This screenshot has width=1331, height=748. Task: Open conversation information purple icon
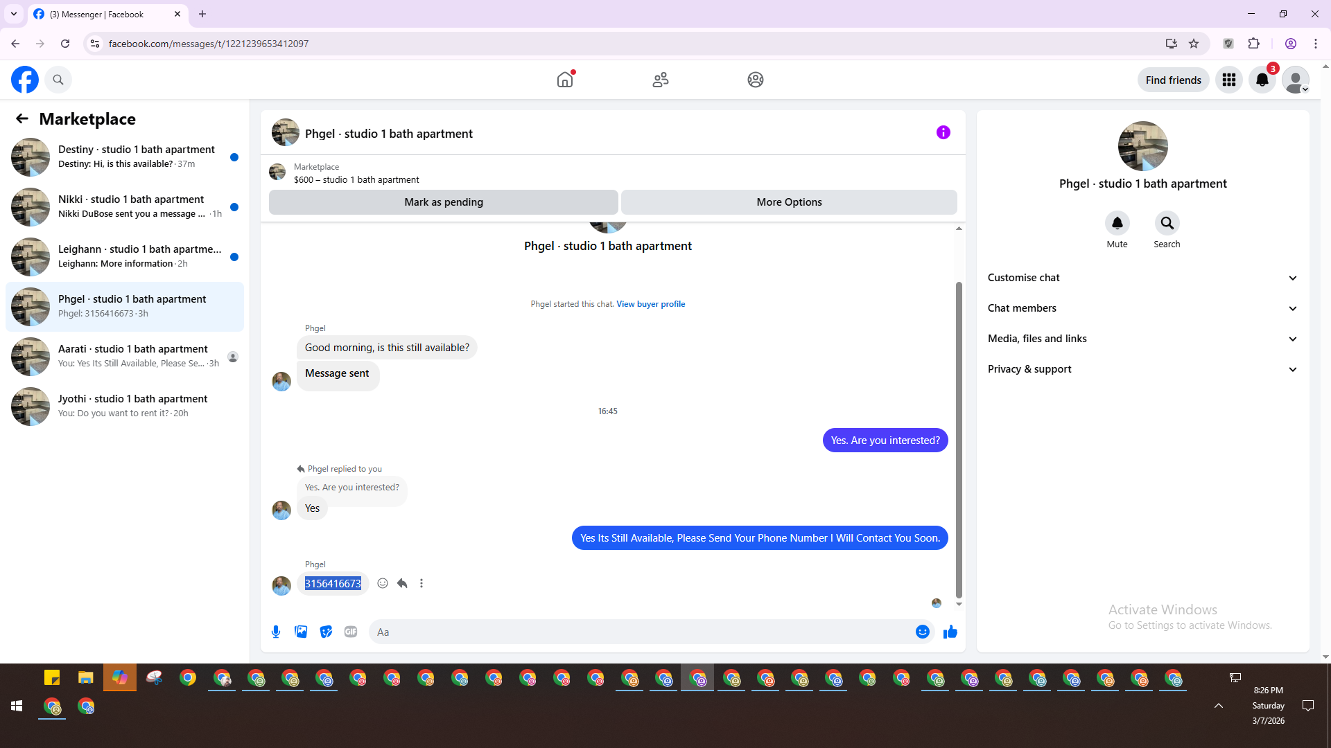click(x=943, y=132)
